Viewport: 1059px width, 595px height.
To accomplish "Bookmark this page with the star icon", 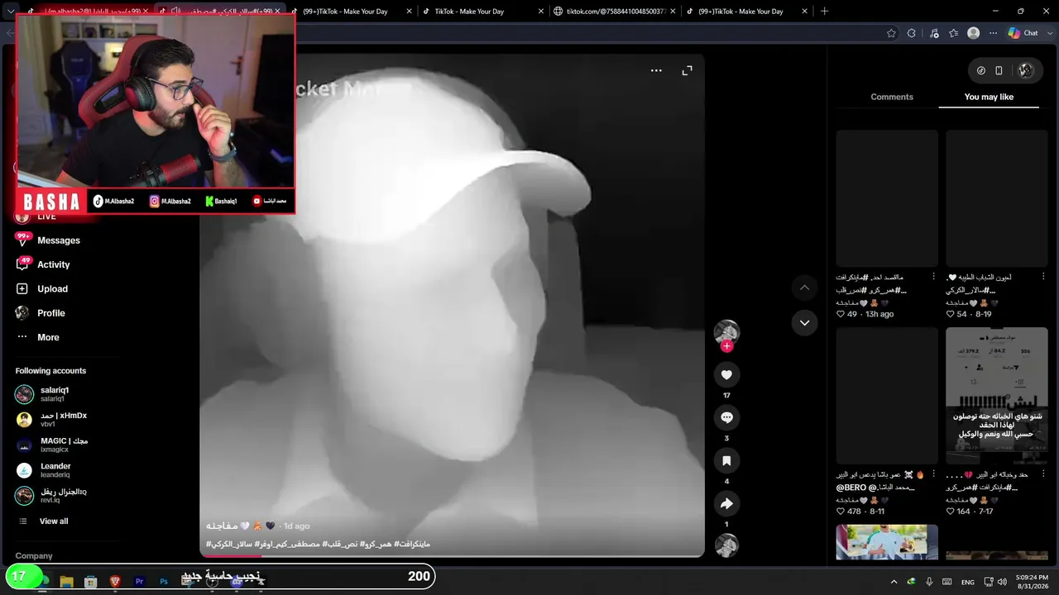I will click(891, 33).
